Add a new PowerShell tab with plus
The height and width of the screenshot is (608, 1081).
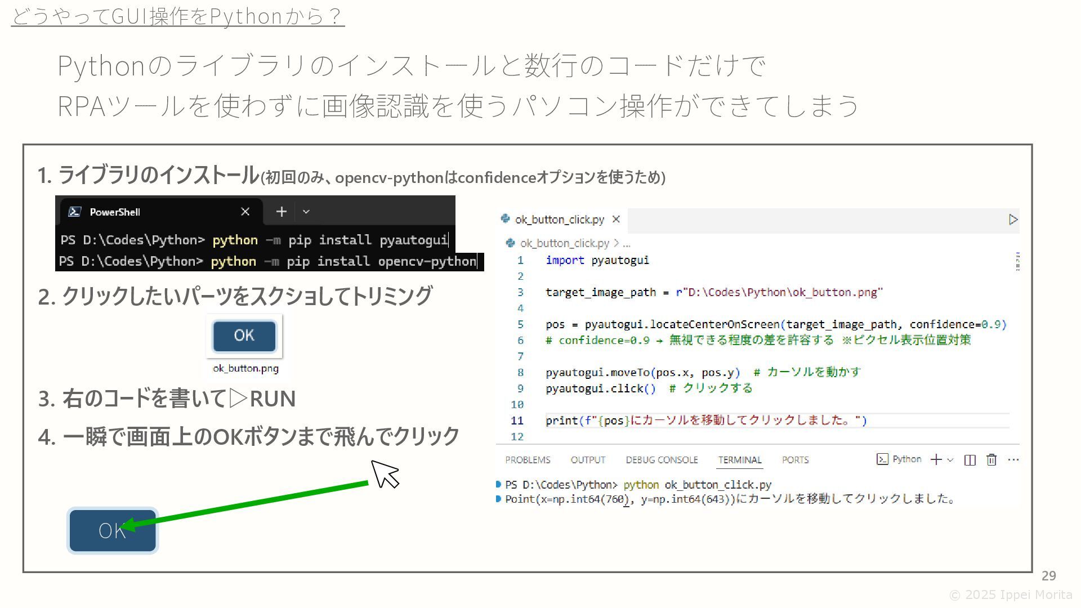tap(282, 212)
